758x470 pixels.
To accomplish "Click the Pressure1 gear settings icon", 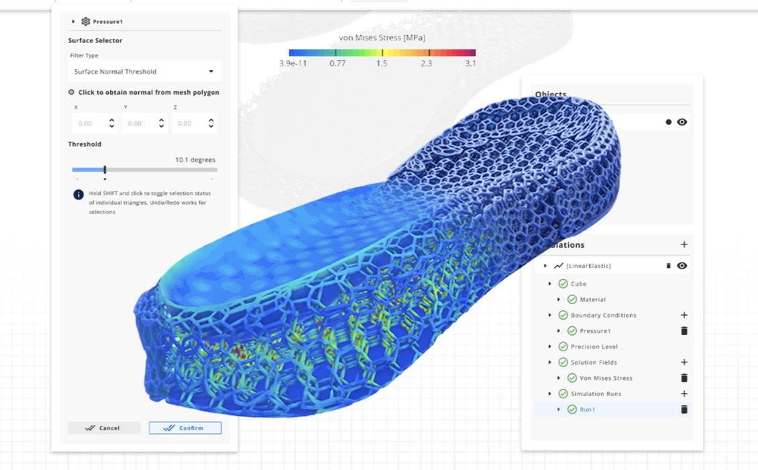I will tap(85, 21).
